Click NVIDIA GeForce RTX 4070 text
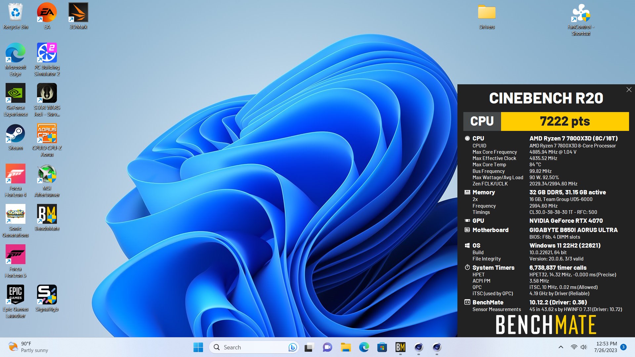Screen dimensions: 635x357 [x=566, y=220]
